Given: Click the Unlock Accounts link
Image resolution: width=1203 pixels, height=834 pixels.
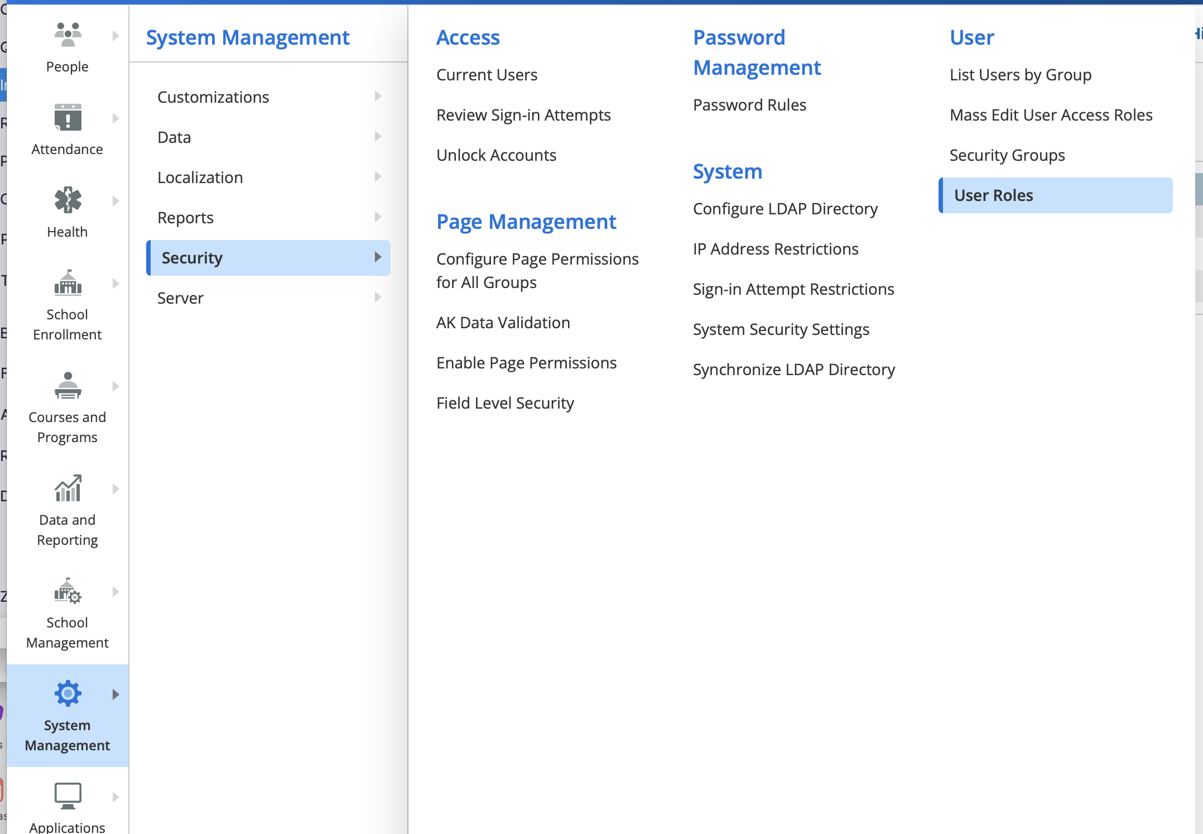Looking at the screenshot, I should tap(496, 155).
